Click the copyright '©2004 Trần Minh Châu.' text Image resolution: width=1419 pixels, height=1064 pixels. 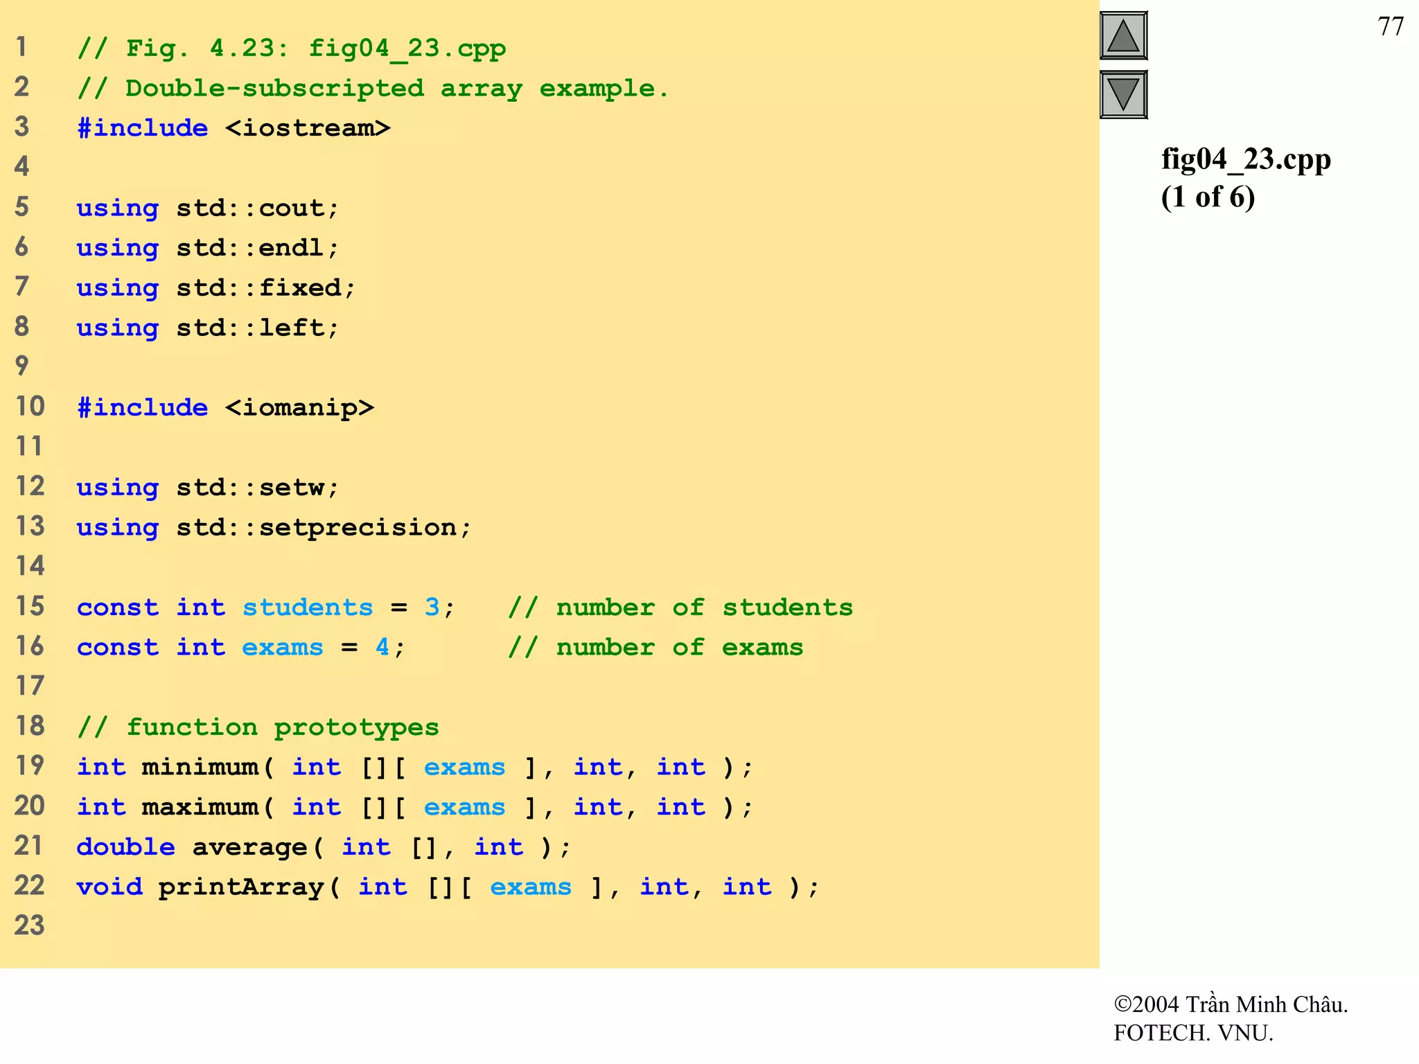pyautogui.click(x=1231, y=1004)
